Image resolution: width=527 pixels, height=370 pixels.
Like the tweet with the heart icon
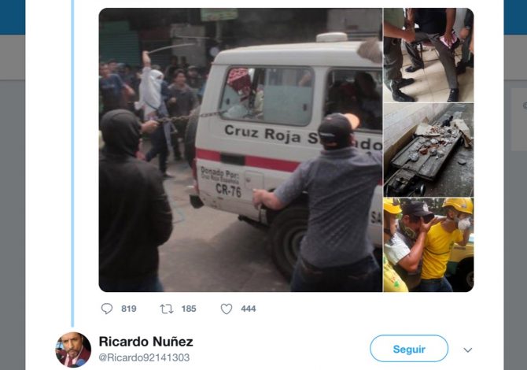(227, 309)
